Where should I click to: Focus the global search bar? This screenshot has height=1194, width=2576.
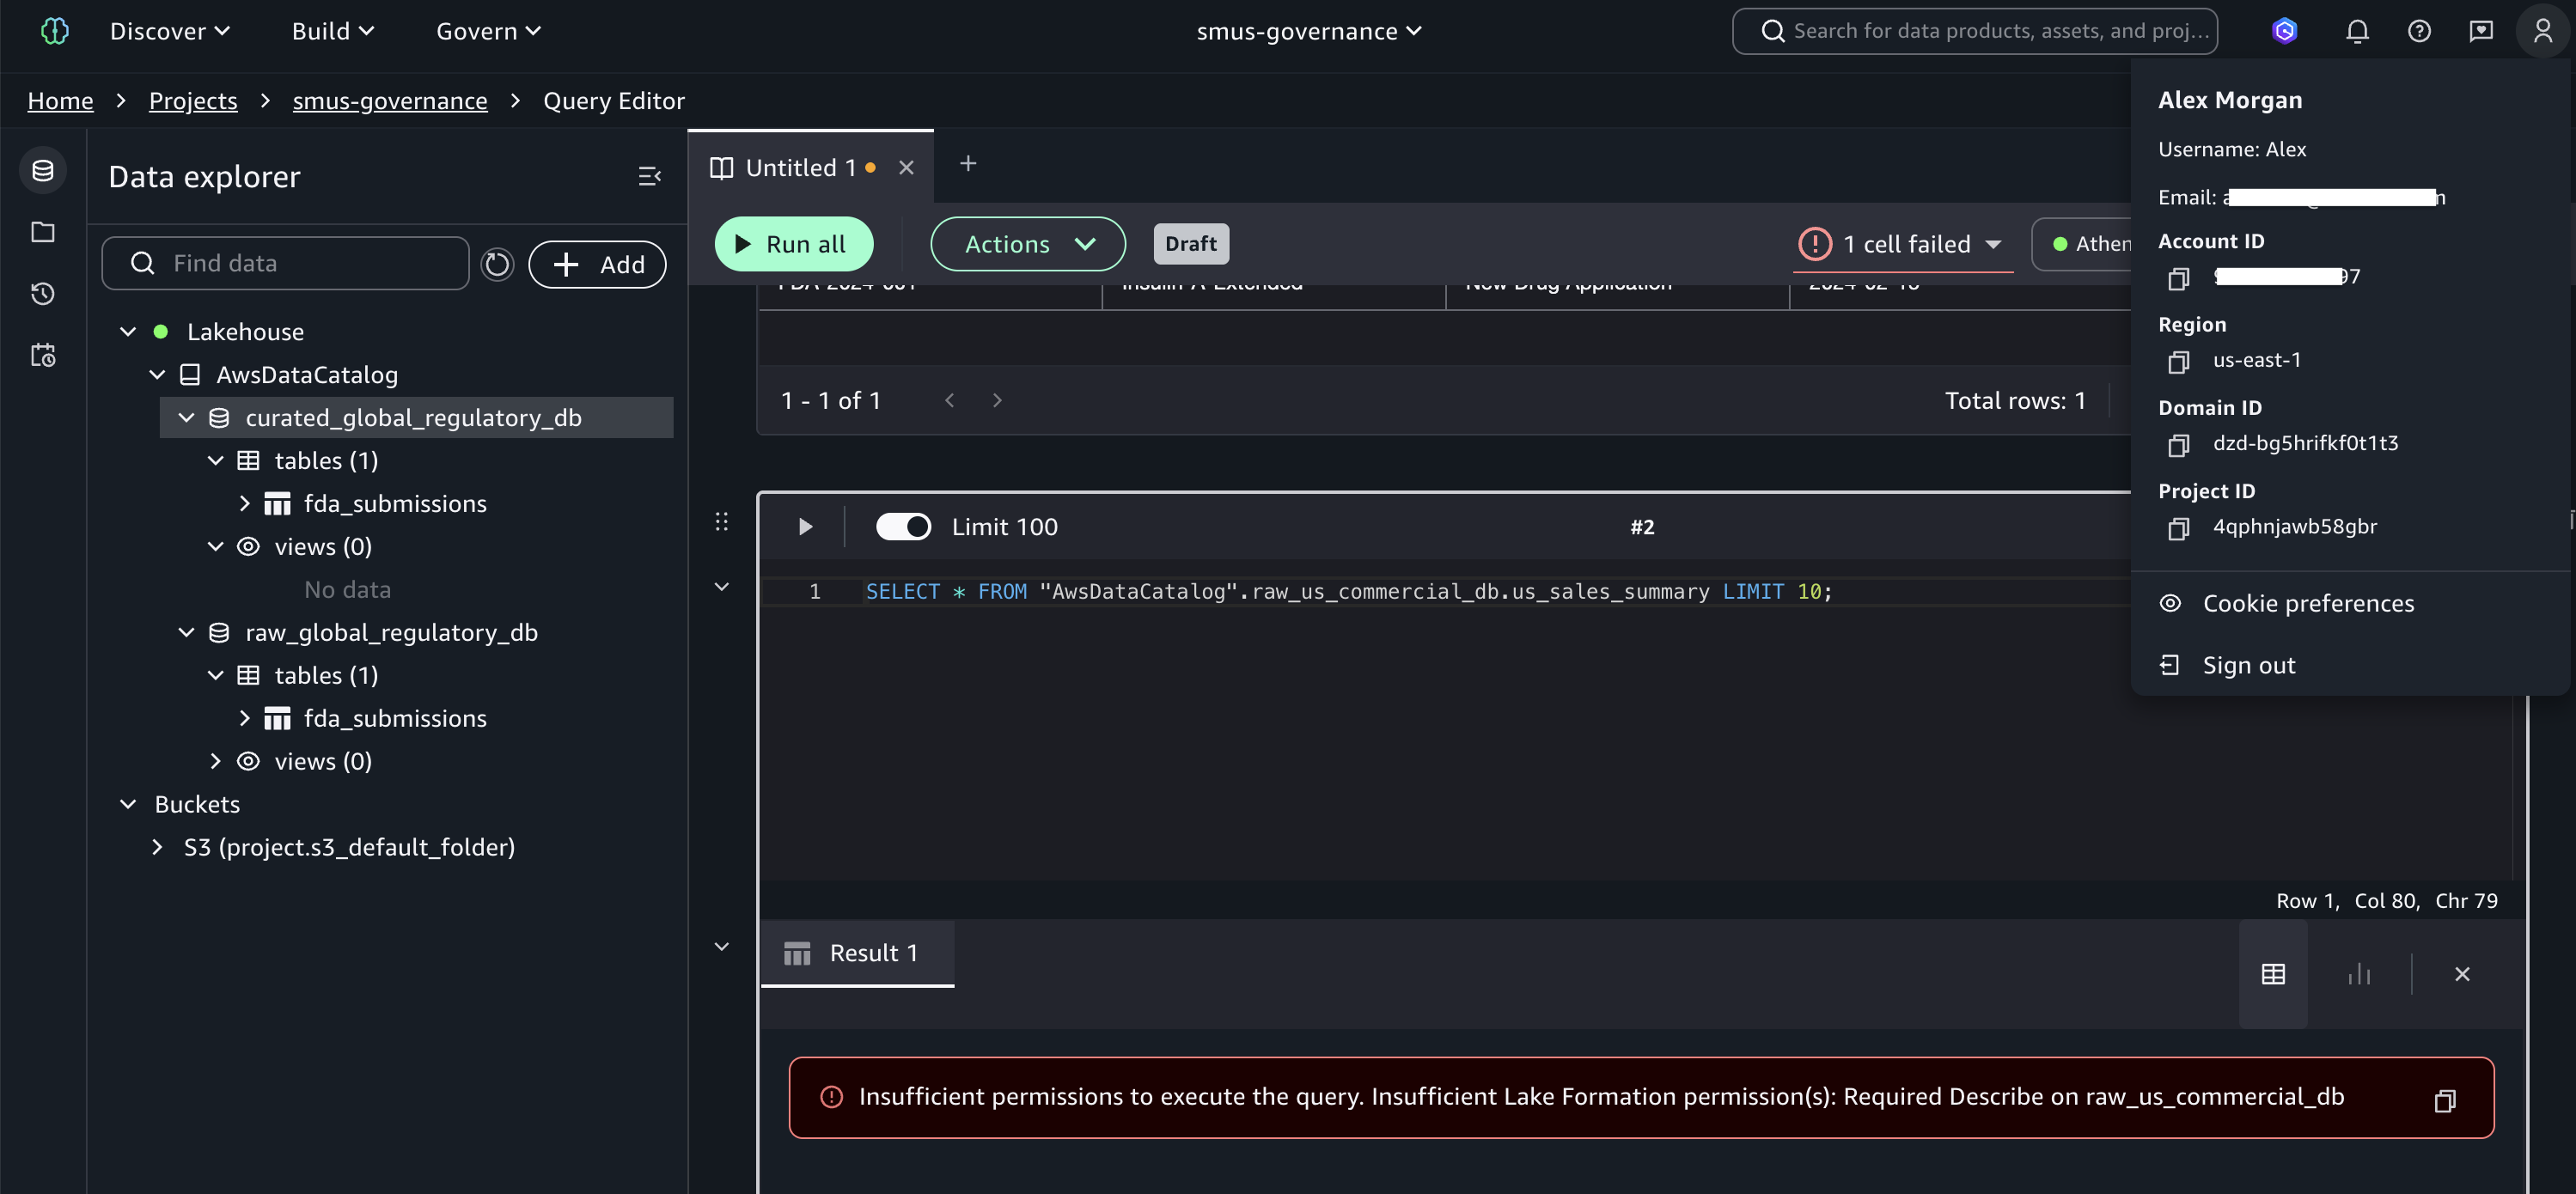pyautogui.click(x=1974, y=31)
